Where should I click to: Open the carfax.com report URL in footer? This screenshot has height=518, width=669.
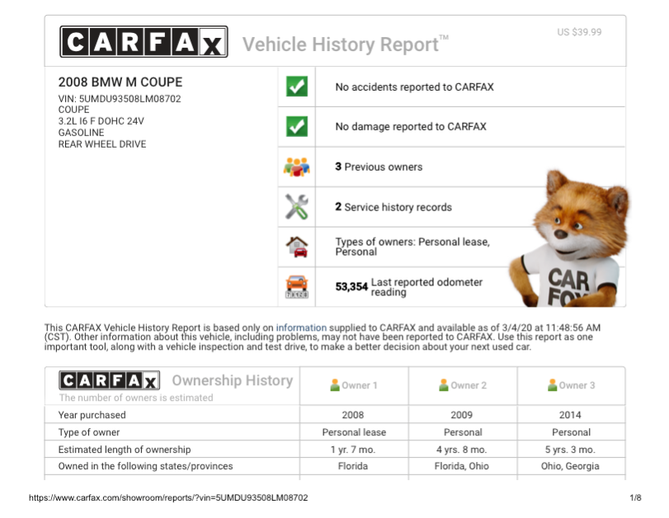(x=168, y=498)
